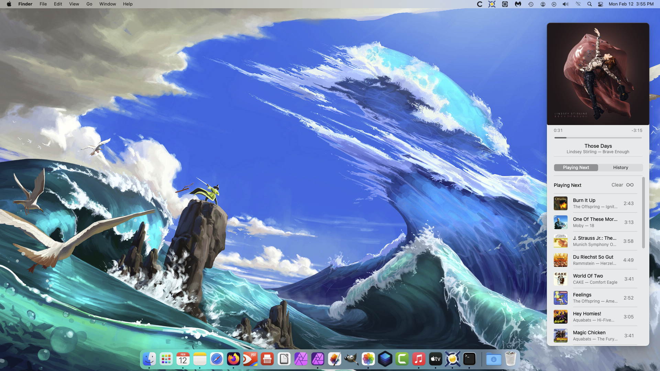Click the Du Riechst So Gut artwork
The height and width of the screenshot is (371, 660).
[560, 260]
